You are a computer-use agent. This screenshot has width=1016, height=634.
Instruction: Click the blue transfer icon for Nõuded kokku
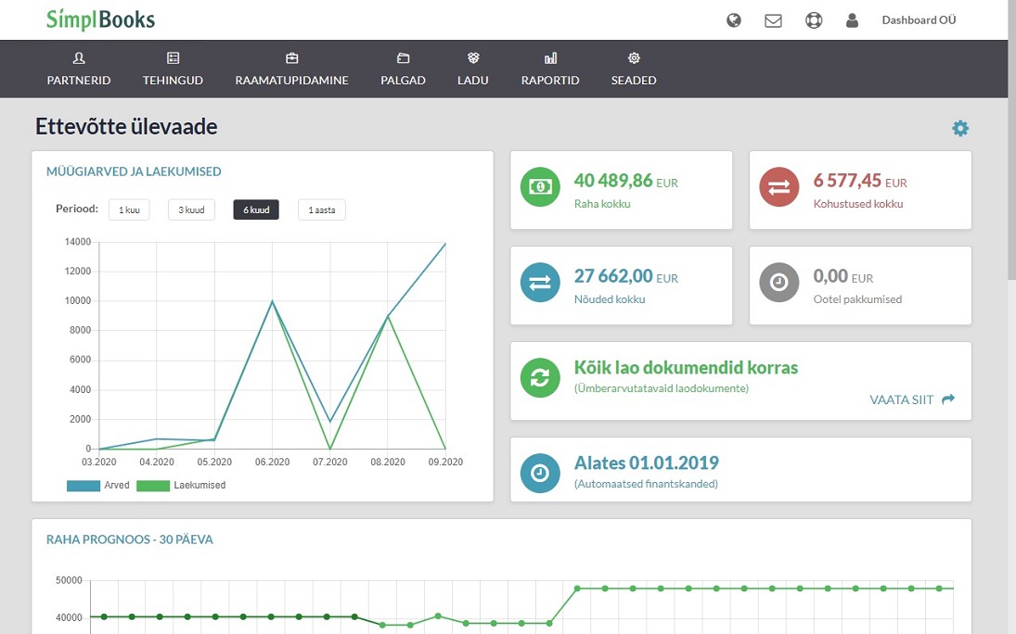[540, 283]
